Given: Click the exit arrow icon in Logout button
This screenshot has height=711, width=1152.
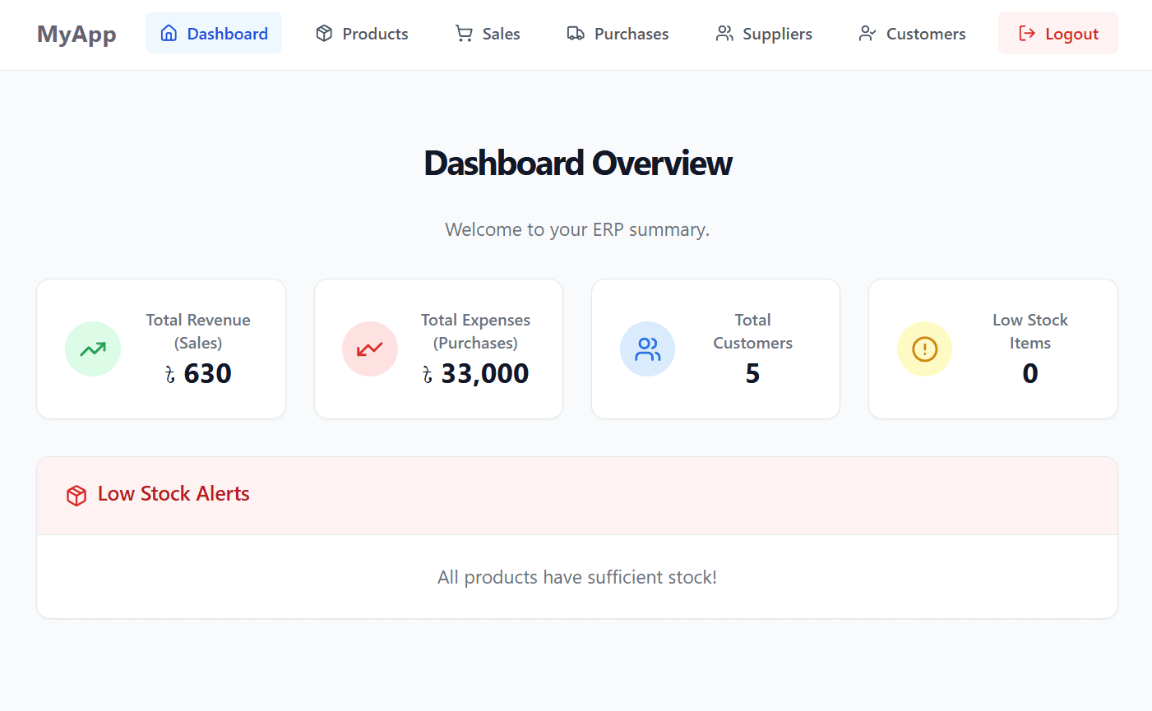Looking at the screenshot, I should (1027, 33).
